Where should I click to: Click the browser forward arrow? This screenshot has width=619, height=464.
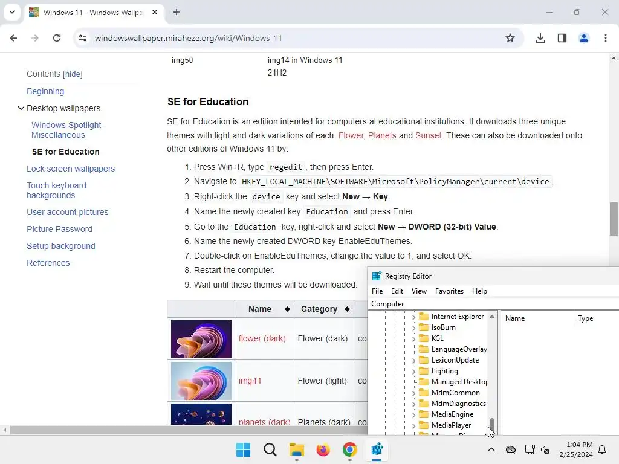(x=34, y=38)
